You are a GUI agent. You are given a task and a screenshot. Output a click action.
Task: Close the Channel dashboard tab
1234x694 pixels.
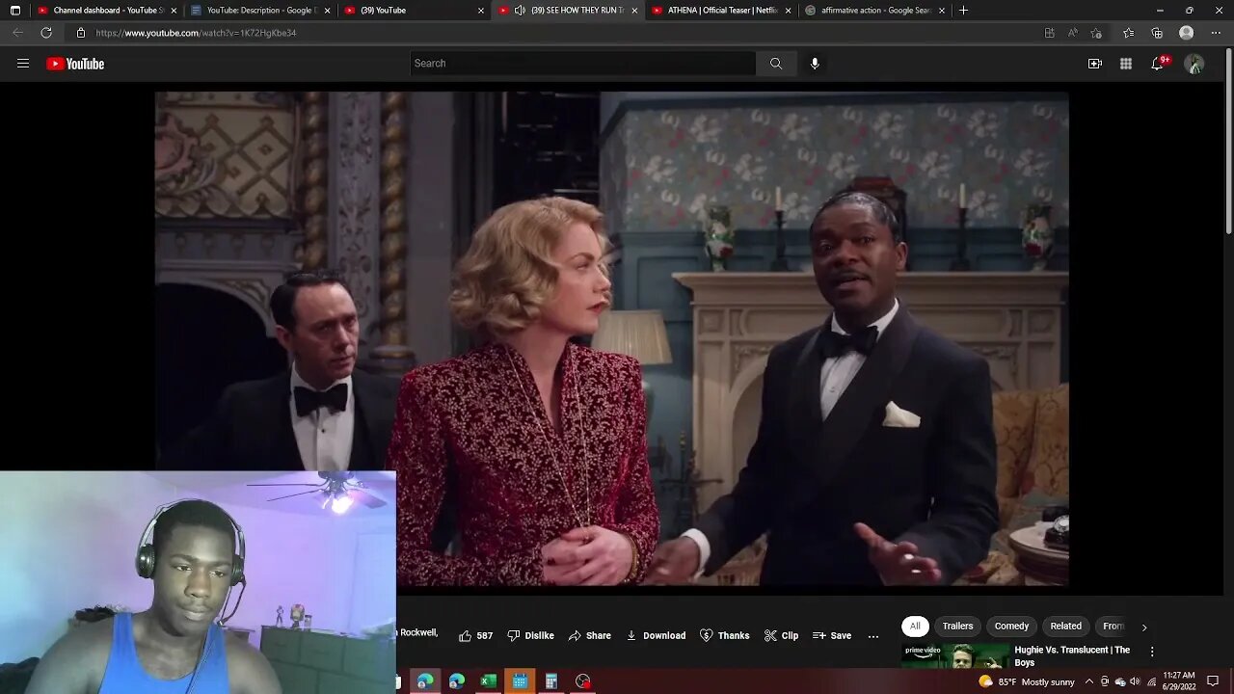(174, 11)
